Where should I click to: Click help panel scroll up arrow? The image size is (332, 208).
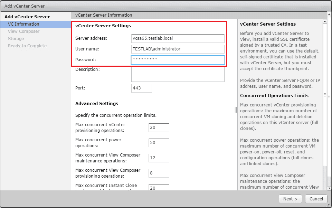click(325, 21)
